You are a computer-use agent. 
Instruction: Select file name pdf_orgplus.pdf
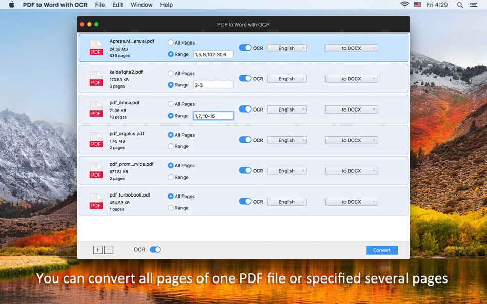click(127, 134)
